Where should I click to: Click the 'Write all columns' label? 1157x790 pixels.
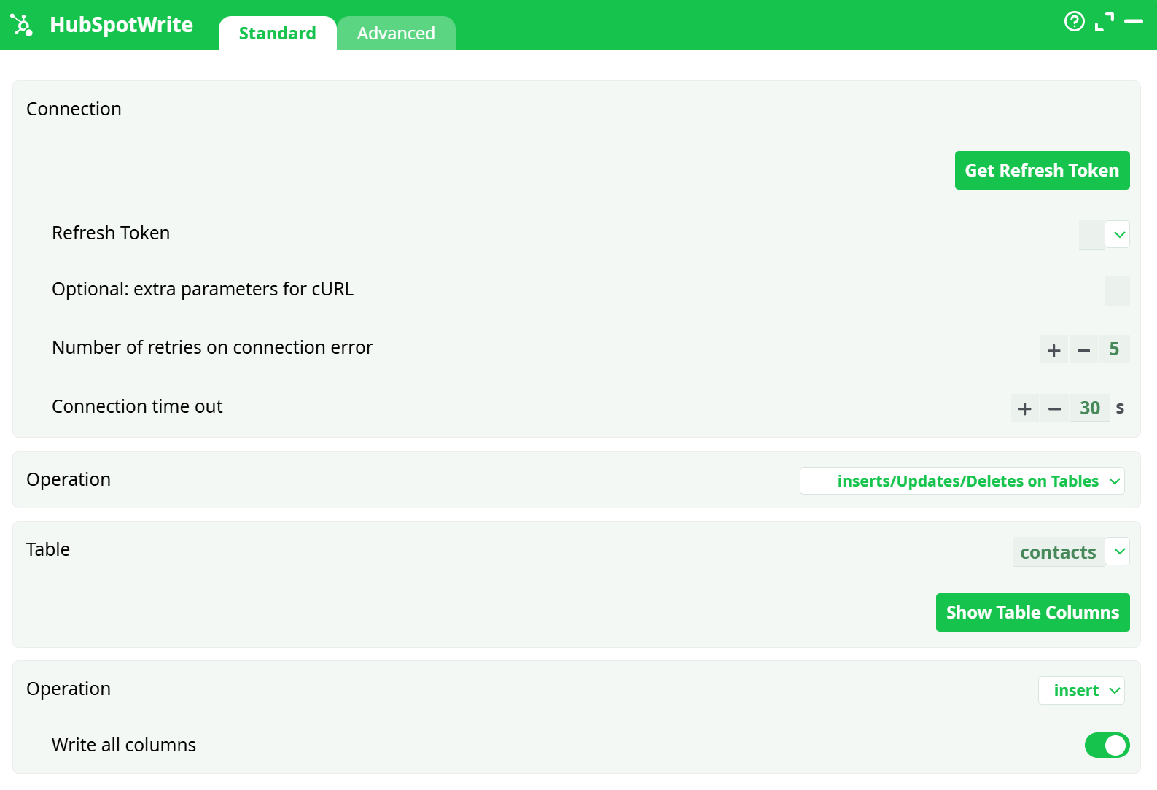pyautogui.click(x=124, y=745)
